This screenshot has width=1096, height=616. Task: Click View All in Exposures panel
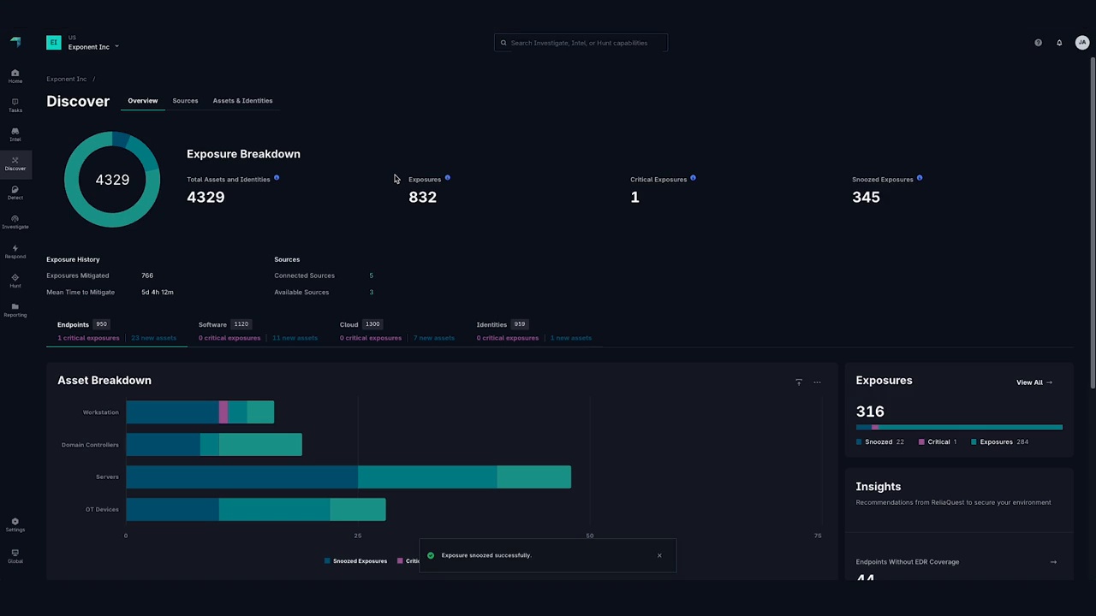click(x=1034, y=382)
